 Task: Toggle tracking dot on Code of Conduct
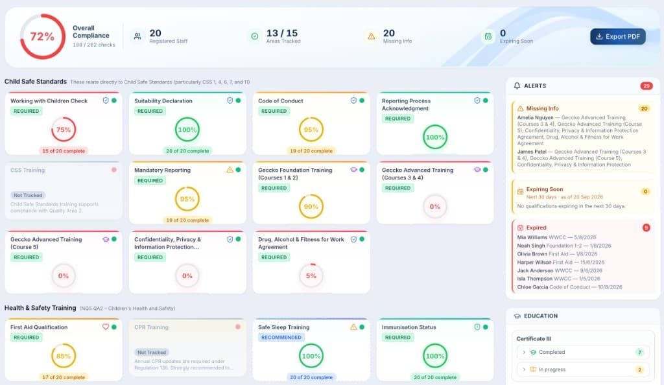(x=362, y=100)
